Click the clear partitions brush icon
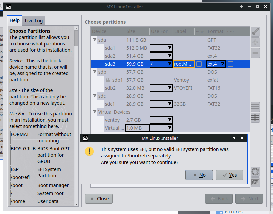This screenshot has width=273, height=214. (255, 32)
